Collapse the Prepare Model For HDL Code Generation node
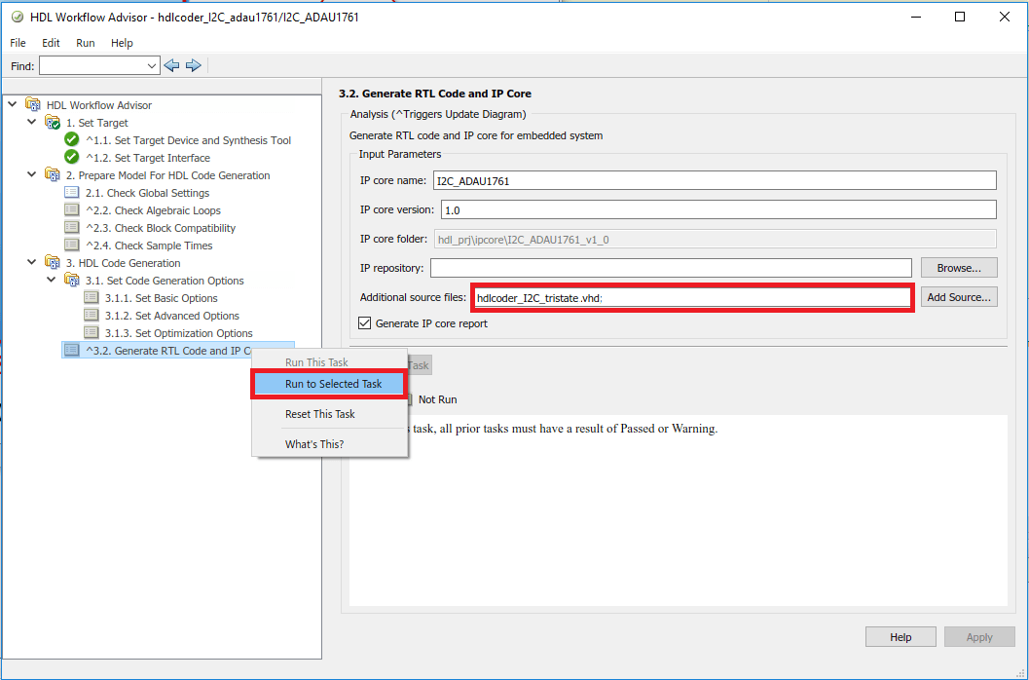The width and height of the screenshot is (1029, 680). tap(31, 174)
